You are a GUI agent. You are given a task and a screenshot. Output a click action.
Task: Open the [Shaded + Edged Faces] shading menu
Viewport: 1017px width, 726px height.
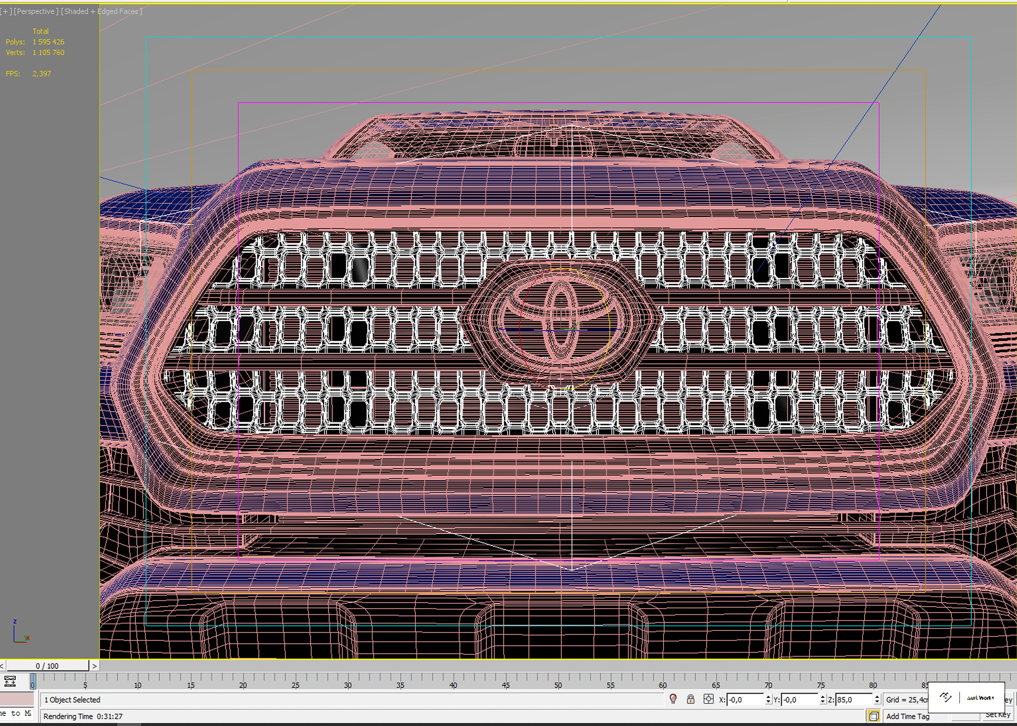[101, 11]
